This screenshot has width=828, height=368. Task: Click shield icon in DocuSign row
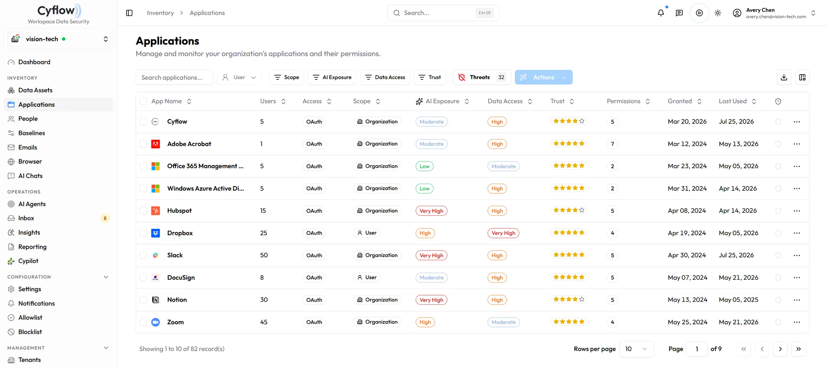click(778, 277)
